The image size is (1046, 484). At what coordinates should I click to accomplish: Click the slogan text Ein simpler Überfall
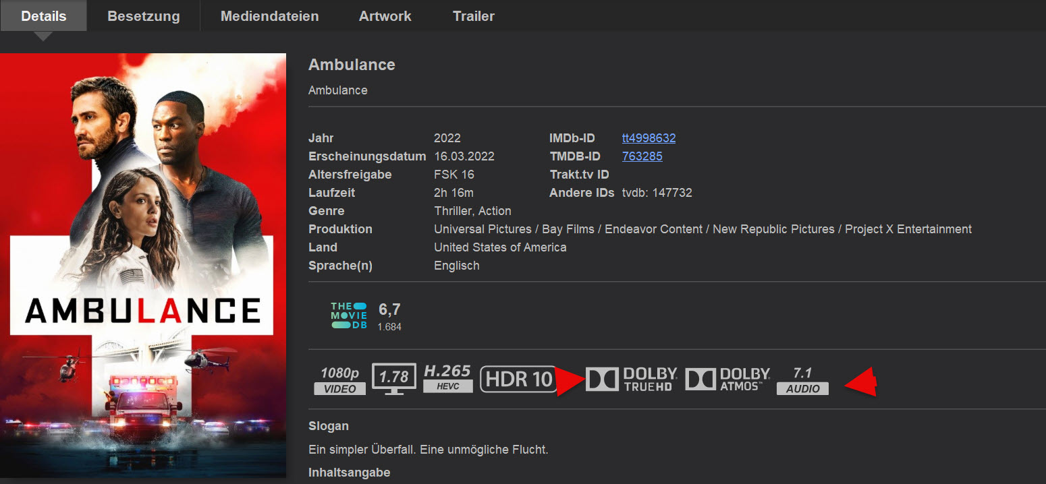[x=429, y=450]
